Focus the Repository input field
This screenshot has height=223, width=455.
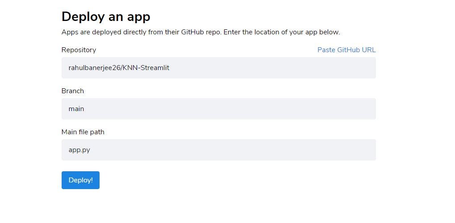click(x=218, y=68)
